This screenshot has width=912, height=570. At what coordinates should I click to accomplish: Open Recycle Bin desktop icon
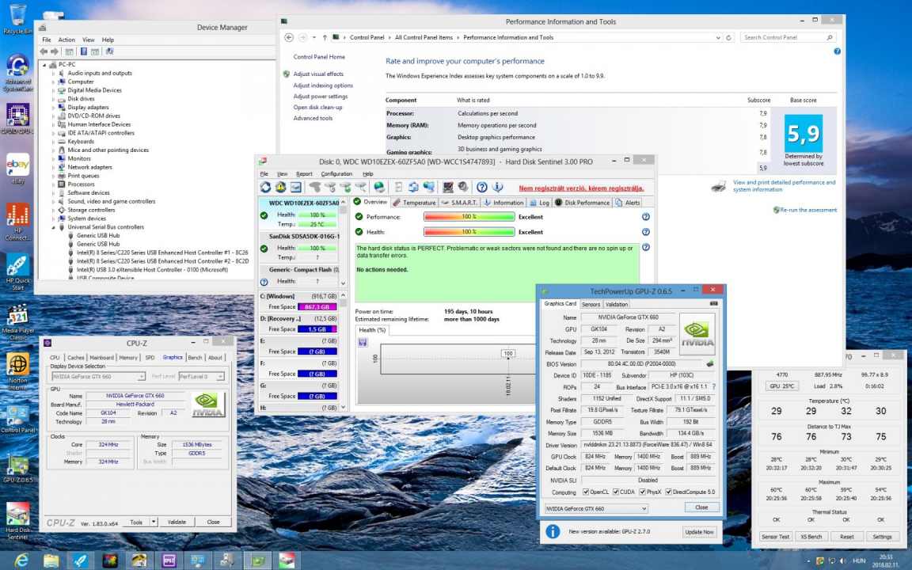17,19
